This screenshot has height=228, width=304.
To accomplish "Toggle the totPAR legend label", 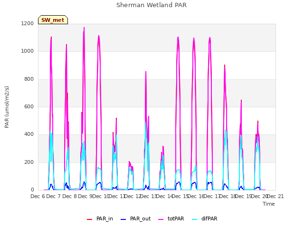I will 176,218.
